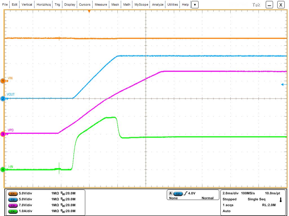289x216 pixels.
Task: Toggle the C1 channel badge
Action: (x=13, y=193)
